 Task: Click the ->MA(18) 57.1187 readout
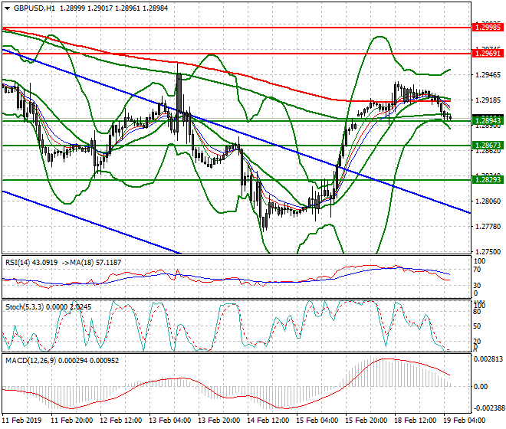click(93, 263)
